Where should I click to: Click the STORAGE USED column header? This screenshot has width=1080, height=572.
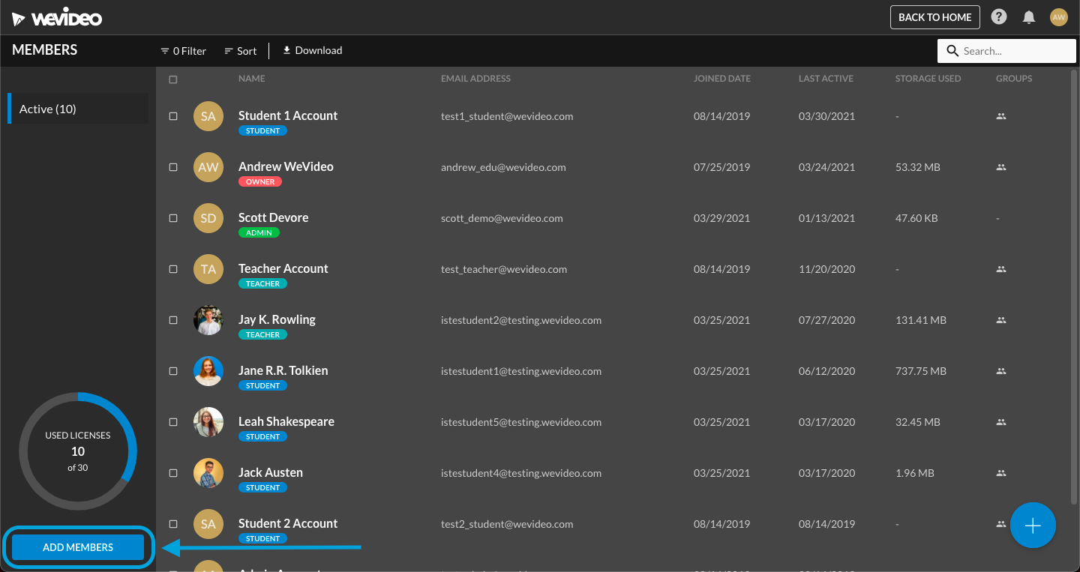tap(928, 79)
